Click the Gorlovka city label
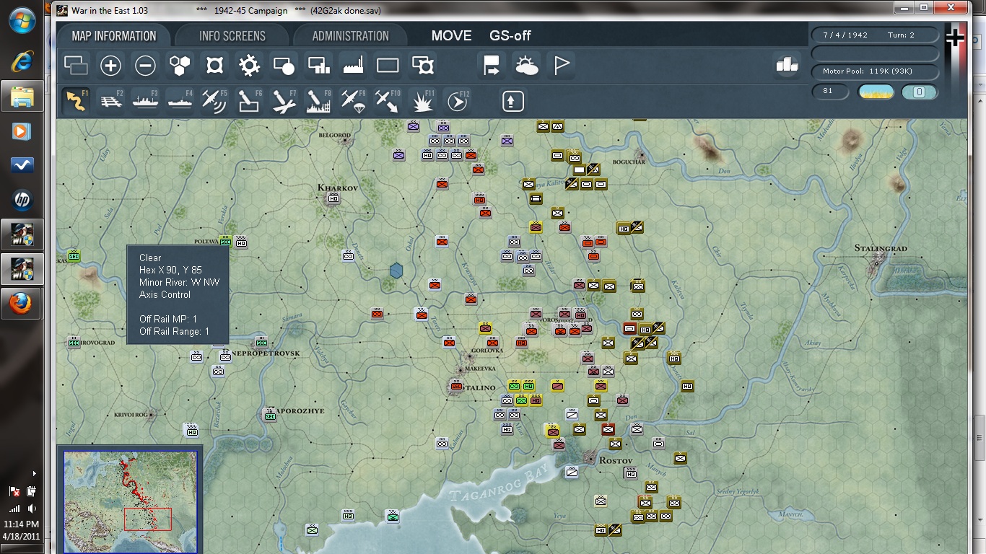 click(x=487, y=351)
